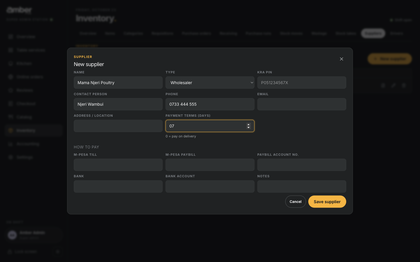This screenshot has width=420, height=262.
Task: Select the "0 = pay on delivery" hint
Action: coord(181,136)
